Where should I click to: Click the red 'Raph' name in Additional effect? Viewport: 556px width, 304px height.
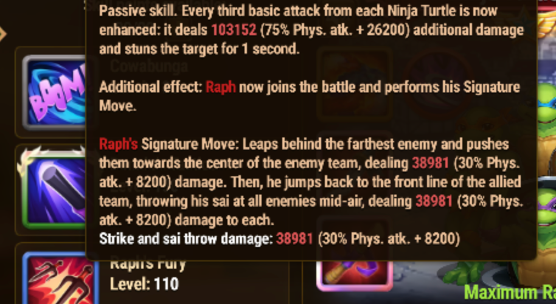pos(221,87)
